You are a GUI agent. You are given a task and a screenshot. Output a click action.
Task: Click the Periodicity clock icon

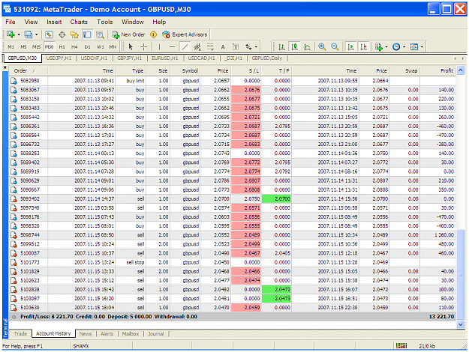tap(396, 47)
